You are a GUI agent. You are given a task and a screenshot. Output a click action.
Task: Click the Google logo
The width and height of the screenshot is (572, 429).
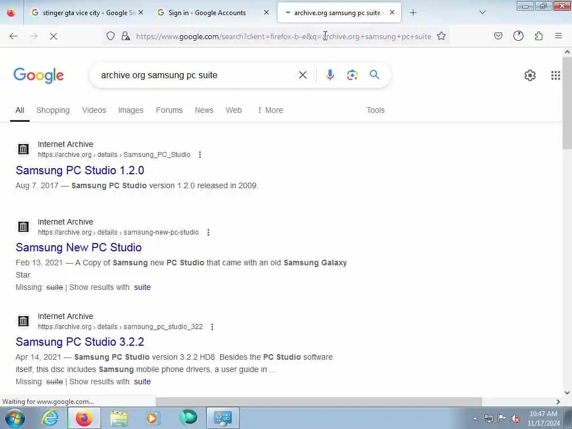pos(39,75)
